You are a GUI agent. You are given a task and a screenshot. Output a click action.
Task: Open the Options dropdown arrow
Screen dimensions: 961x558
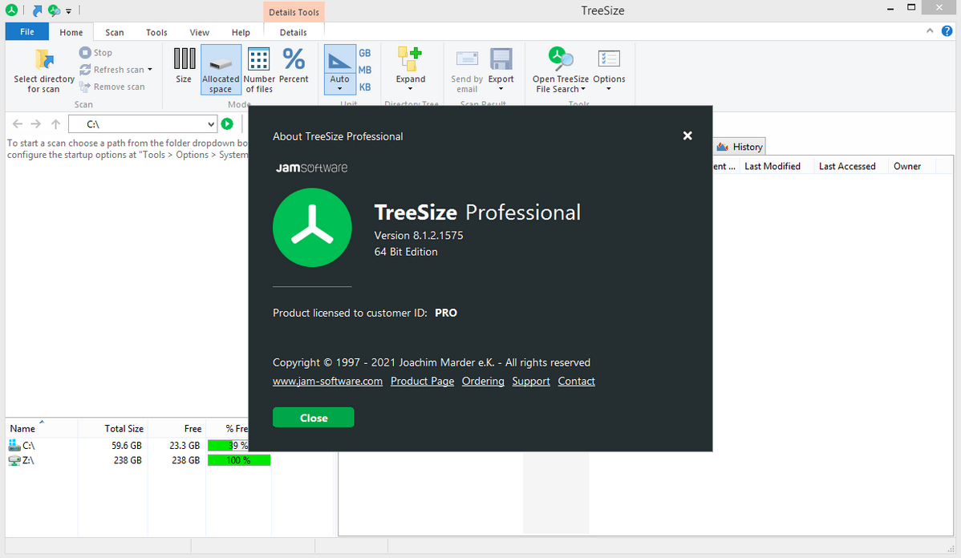[x=609, y=89]
